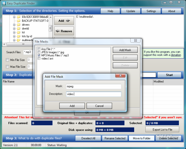The height and width of the screenshot is (149, 186).
Task: Click the Remove directory button
Action: click(x=64, y=31)
